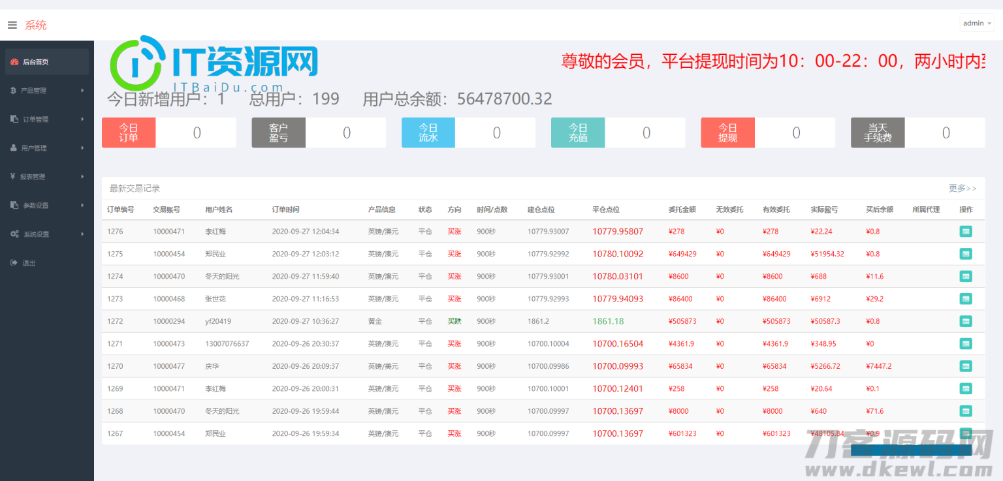Click the 今日提现 red card
This screenshot has height=481, width=1003.
728,132
